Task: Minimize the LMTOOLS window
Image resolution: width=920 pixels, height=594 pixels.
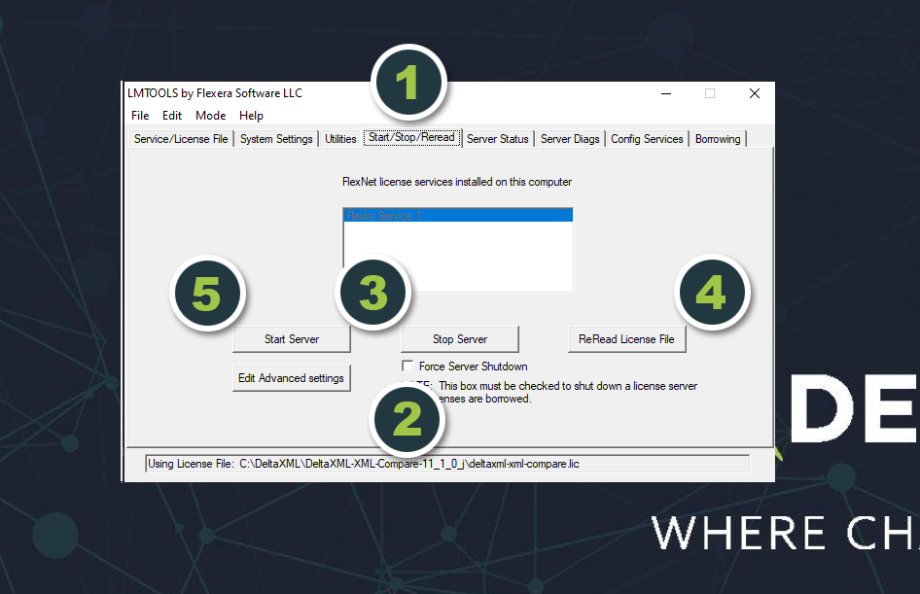Action: pos(666,93)
